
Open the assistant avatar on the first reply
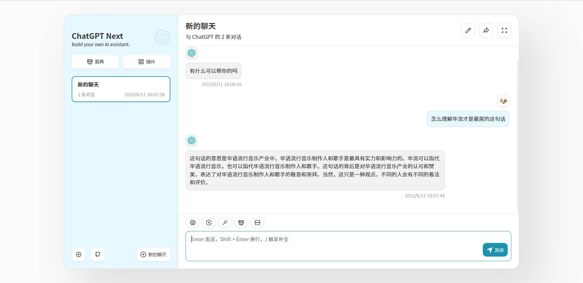point(191,53)
